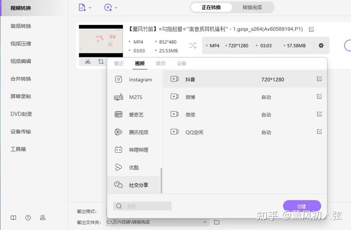Open the add file dropdown arrow
351x230 pixels.
tap(90, 8)
